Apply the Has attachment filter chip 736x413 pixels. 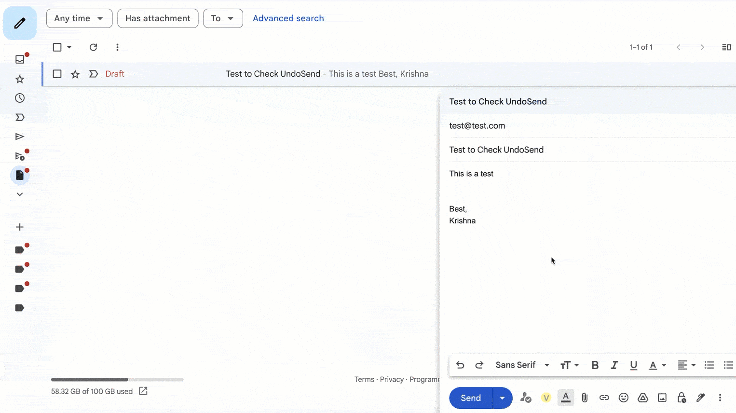click(158, 18)
